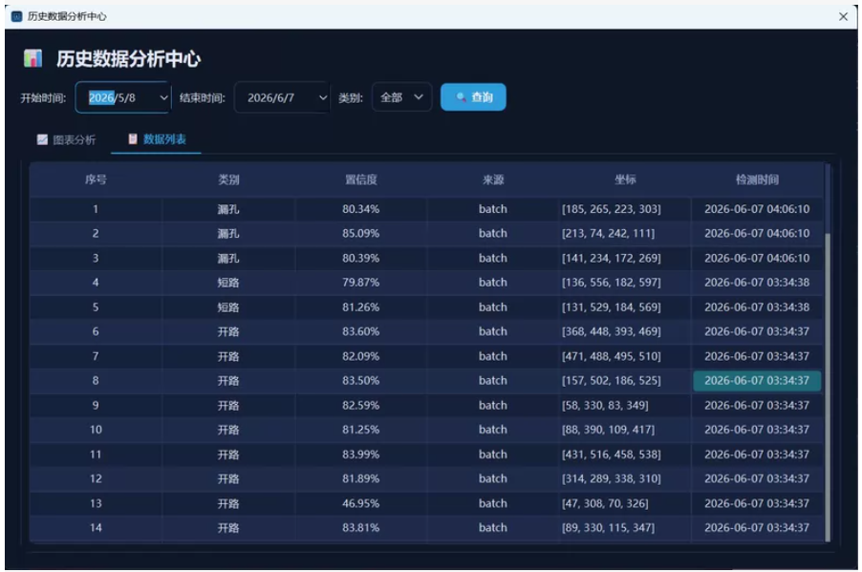Select the 漏孔 category cell in row 2
This screenshot has width=862, height=572.
(x=228, y=234)
